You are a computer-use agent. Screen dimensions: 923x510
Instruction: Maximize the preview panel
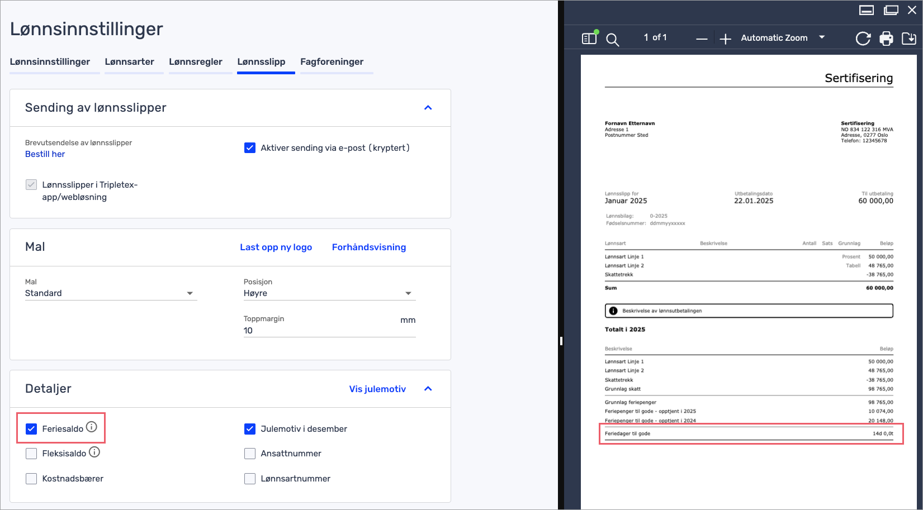click(x=891, y=10)
